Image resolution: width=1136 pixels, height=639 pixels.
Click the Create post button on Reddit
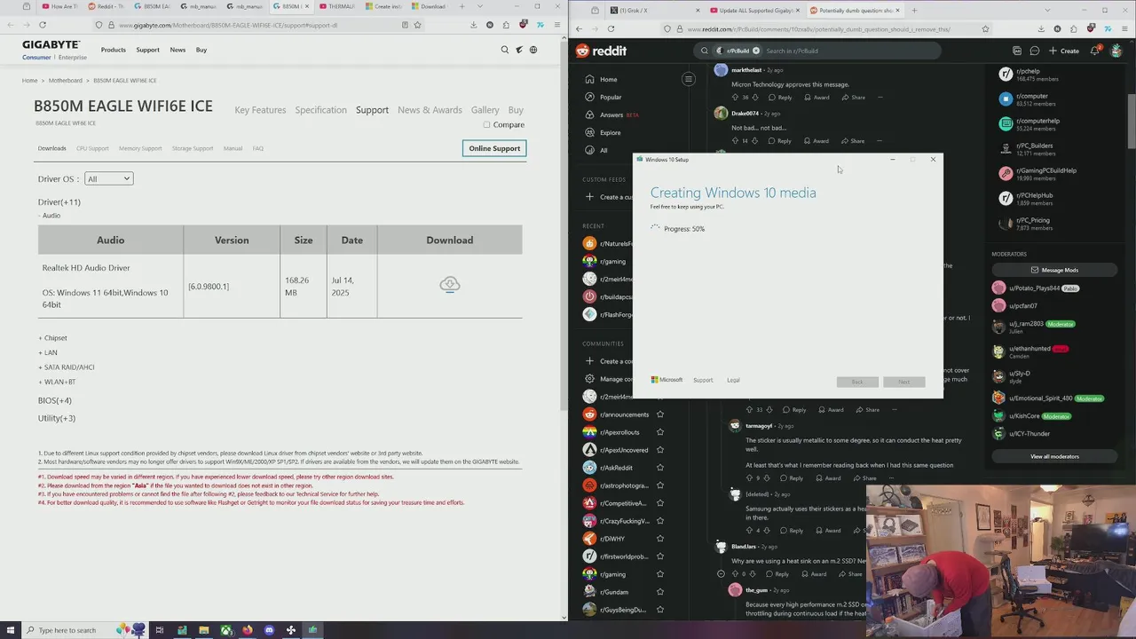click(x=1064, y=51)
